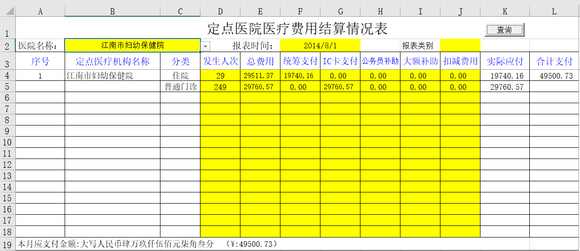580x251 pixels.
Task: Click the 查询 button
Action: [505, 30]
